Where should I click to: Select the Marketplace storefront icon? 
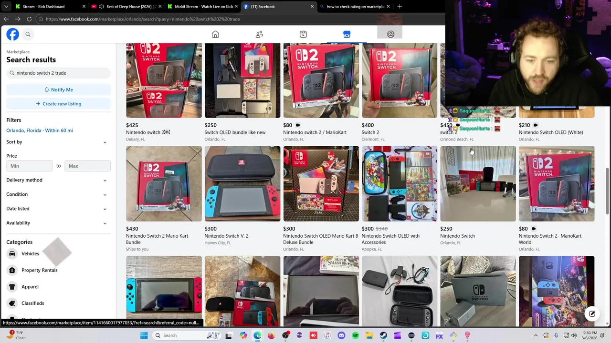[x=347, y=34]
